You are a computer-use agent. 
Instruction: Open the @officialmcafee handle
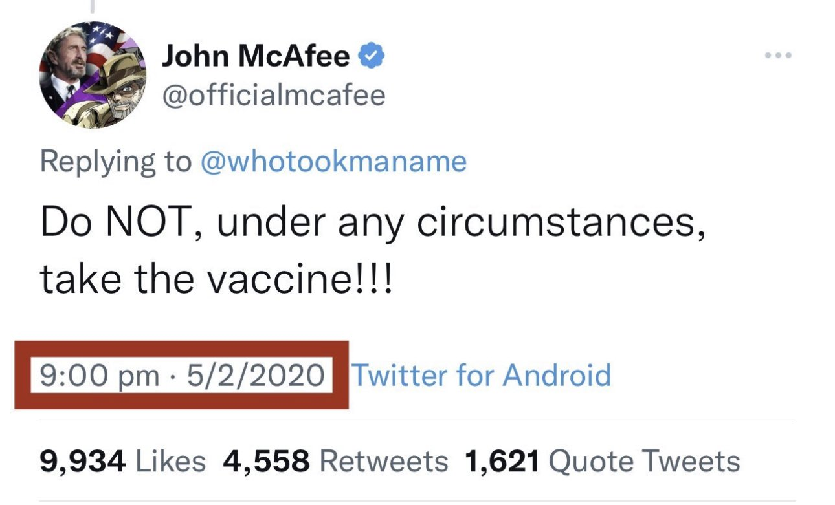pos(273,96)
